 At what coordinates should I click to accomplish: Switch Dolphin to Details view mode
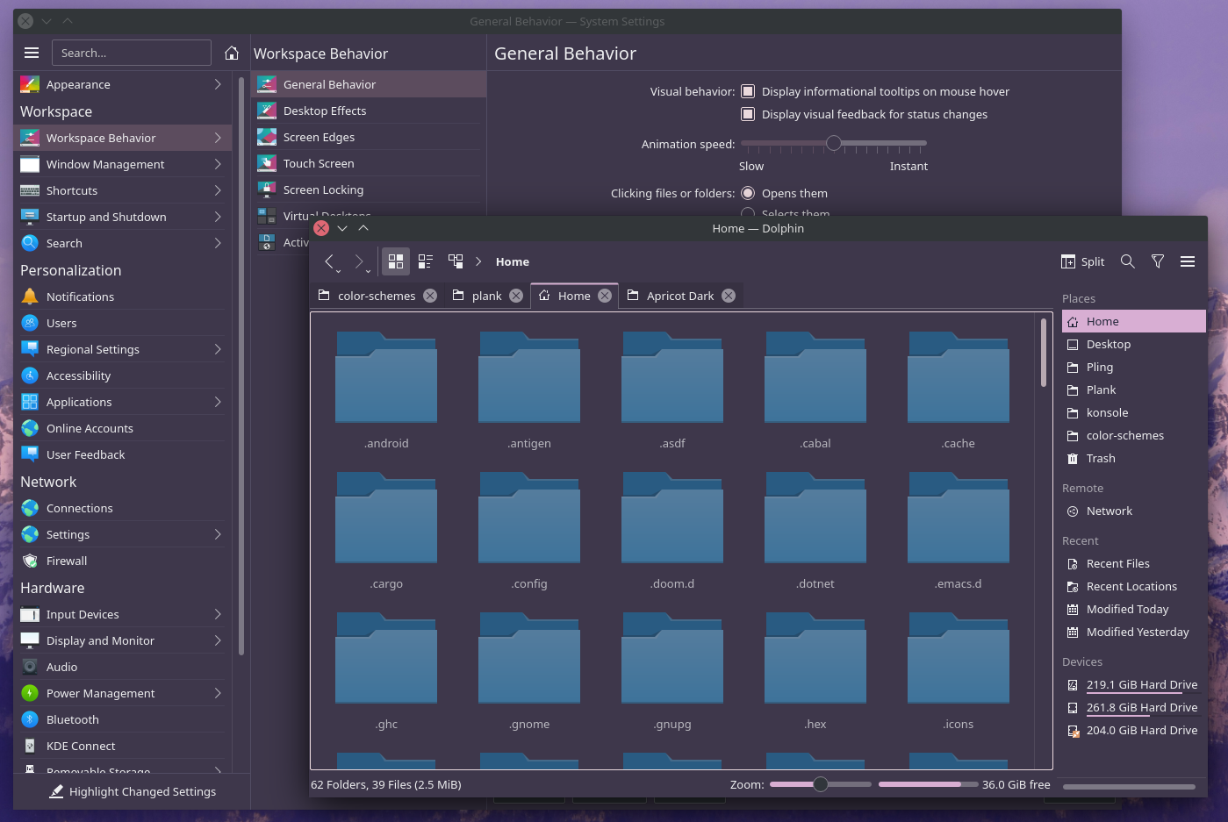point(456,261)
